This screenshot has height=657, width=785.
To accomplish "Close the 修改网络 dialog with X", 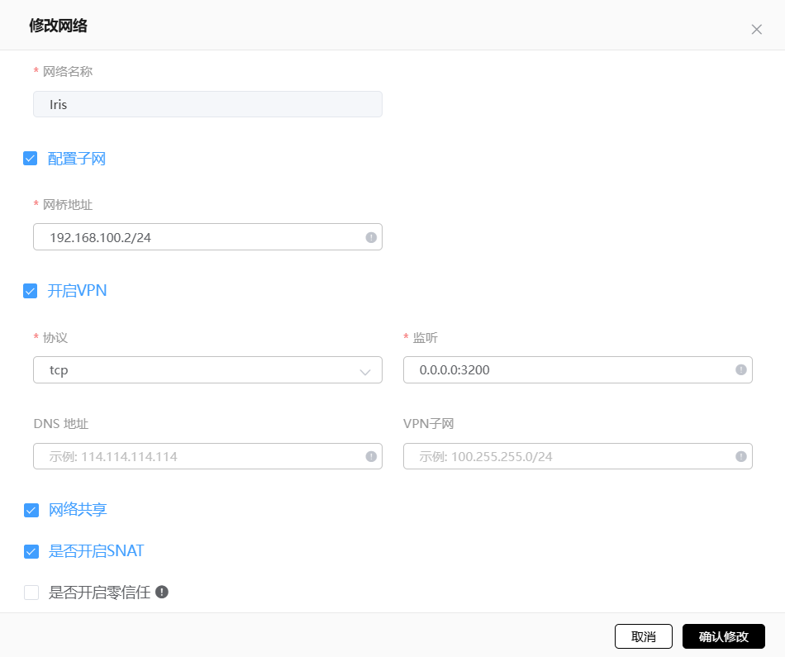I will (756, 29).
